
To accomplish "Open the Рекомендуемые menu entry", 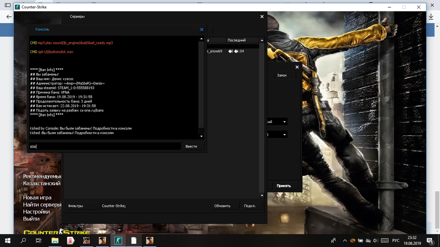I will point(42,176).
